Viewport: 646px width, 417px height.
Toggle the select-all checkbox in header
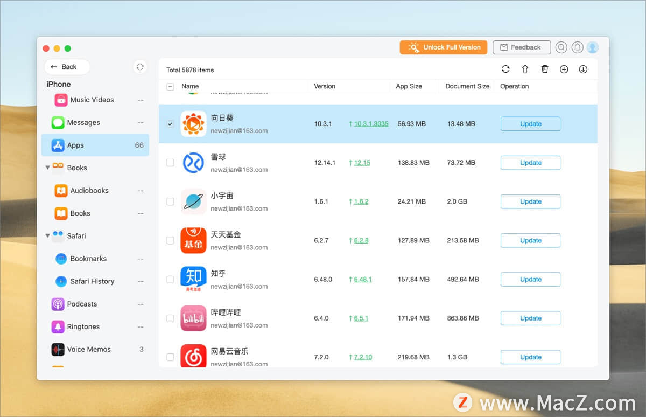[171, 86]
